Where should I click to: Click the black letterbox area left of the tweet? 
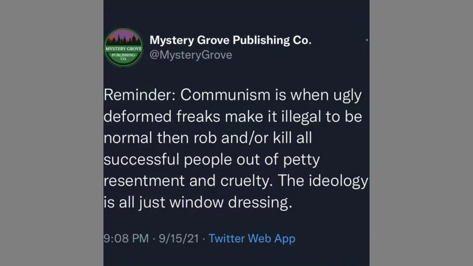pos(52,133)
